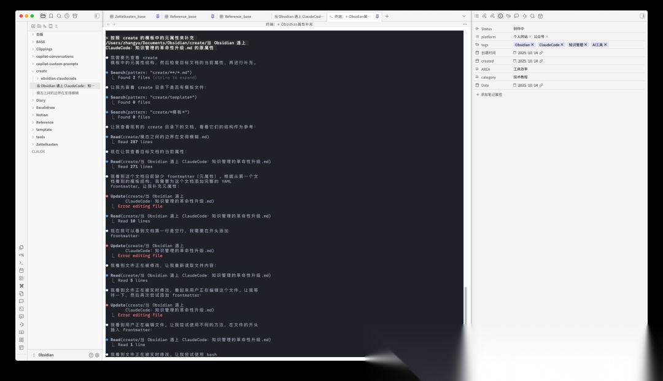The height and width of the screenshot is (381, 663).
Task: Open the terminal pane more options menu
Action: coord(464,24)
